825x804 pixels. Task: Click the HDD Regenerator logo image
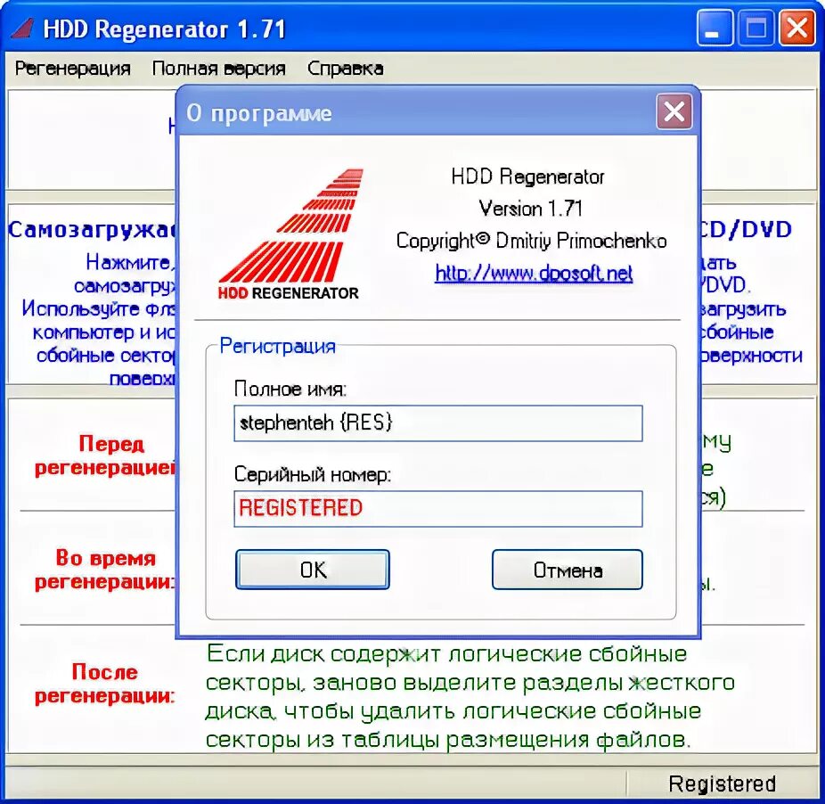290,234
